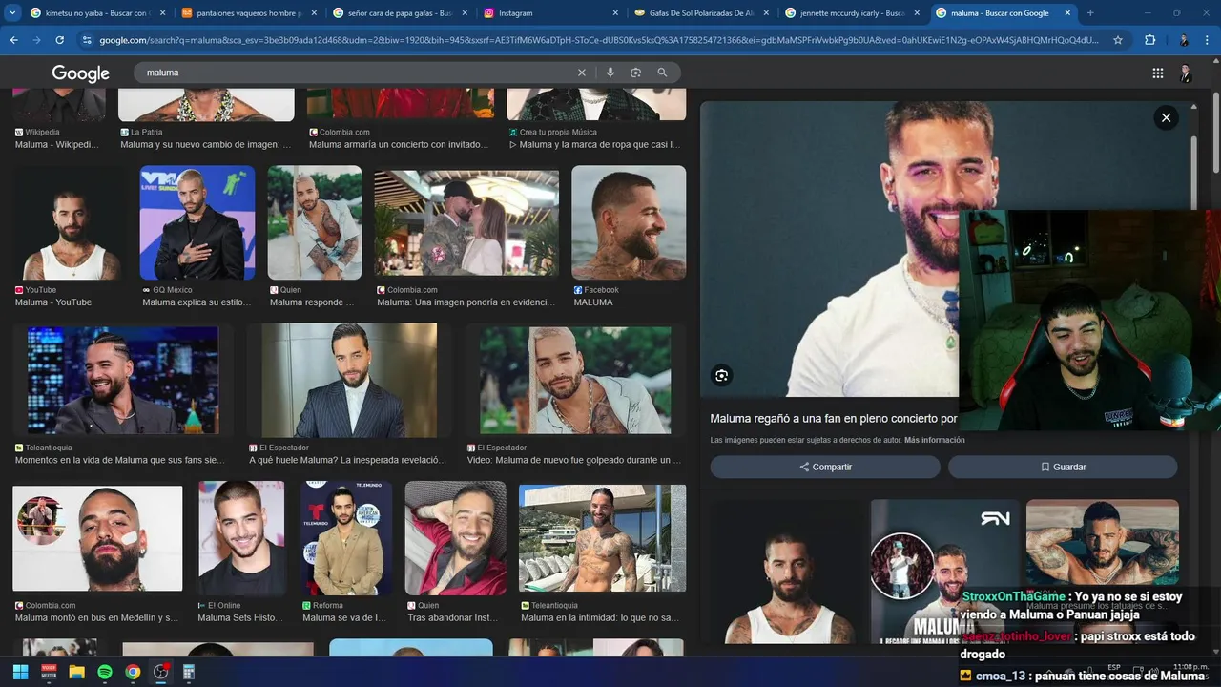Go back with browser back arrow
The image size is (1221, 687).
(13, 40)
